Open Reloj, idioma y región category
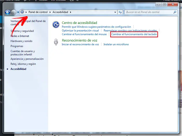The image size is (182, 136). point(23,64)
